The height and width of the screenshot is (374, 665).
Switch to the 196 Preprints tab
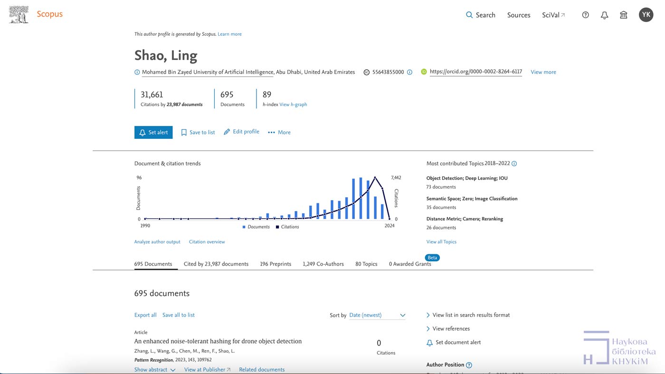click(x=275, y=264)
